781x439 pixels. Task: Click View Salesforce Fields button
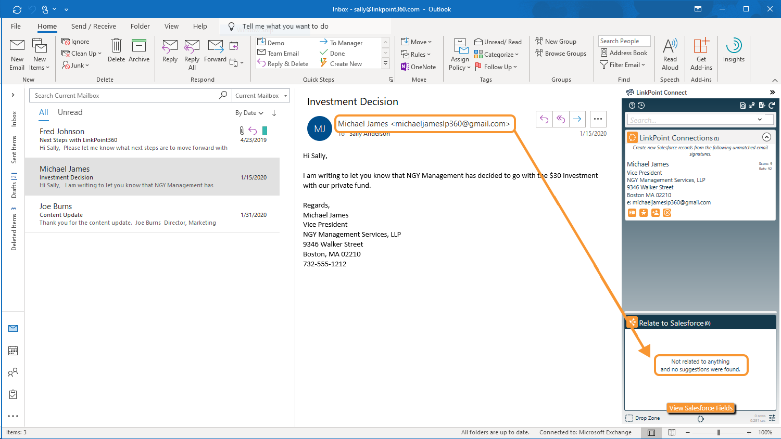pyautogui.click(x=701, y=408)
